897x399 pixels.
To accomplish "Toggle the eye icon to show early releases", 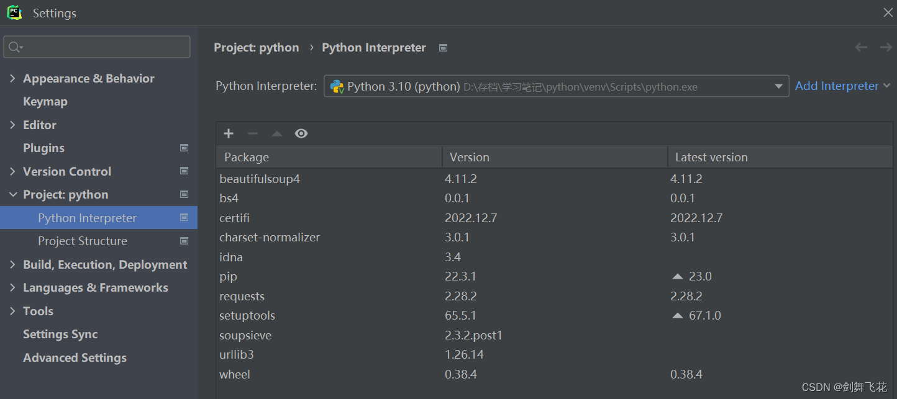I will [x=301, y=133].
